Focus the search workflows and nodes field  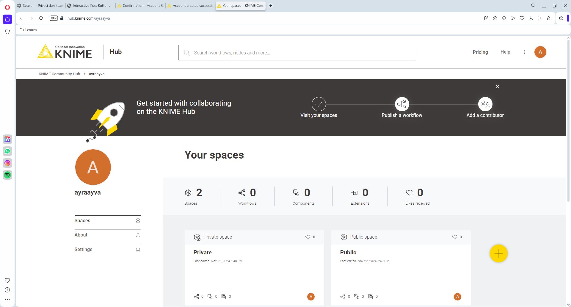(297, 53)
